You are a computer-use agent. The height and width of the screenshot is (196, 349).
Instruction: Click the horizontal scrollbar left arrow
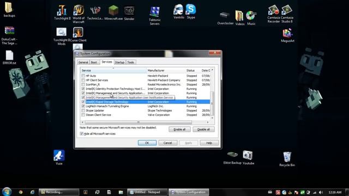click(82, 122)
